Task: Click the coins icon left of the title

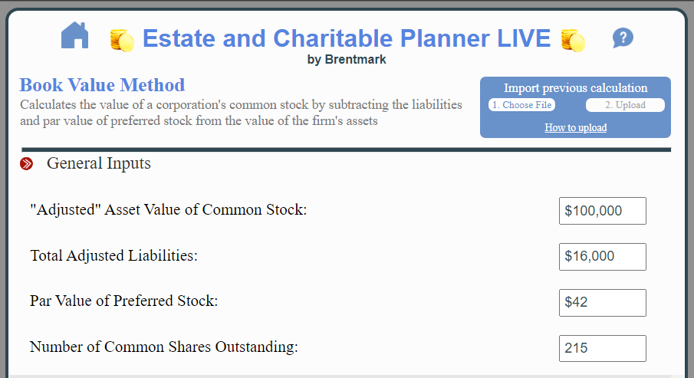Action: point(122,40)
